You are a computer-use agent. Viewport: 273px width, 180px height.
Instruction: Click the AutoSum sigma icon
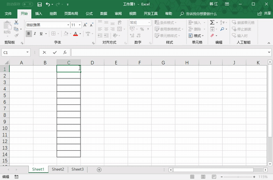point(212,22)
